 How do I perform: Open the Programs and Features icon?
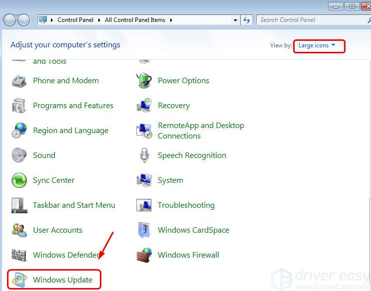click(19, 106)
